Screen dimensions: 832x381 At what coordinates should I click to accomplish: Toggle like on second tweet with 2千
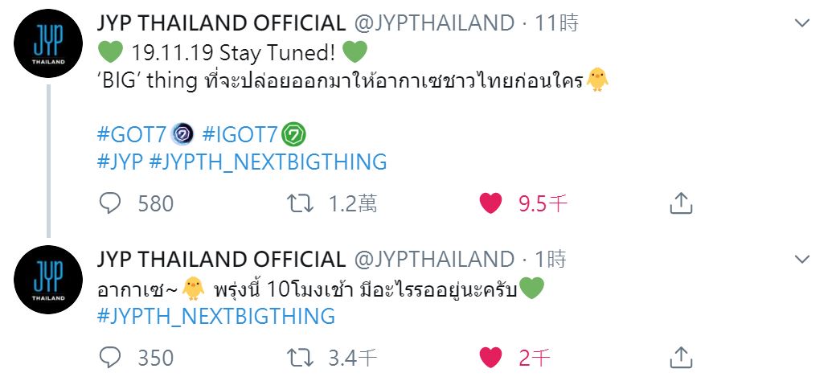click(x=490, y=358)
